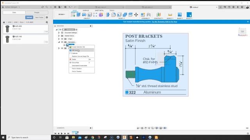Refresh the data panel
This screenshot has width=250, height=140.
click(x=43, y=7)
